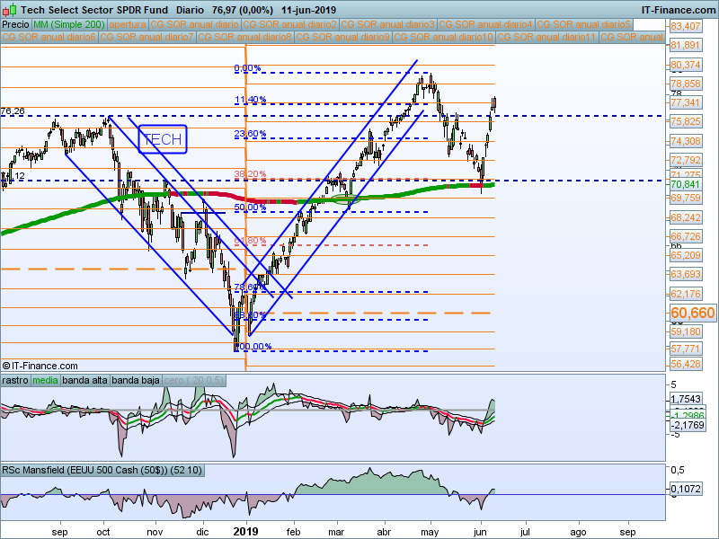Click the may month marker on time axis
Image resolution: width=719 pixels, height=539 pixels.
click(x=430, y=532)
